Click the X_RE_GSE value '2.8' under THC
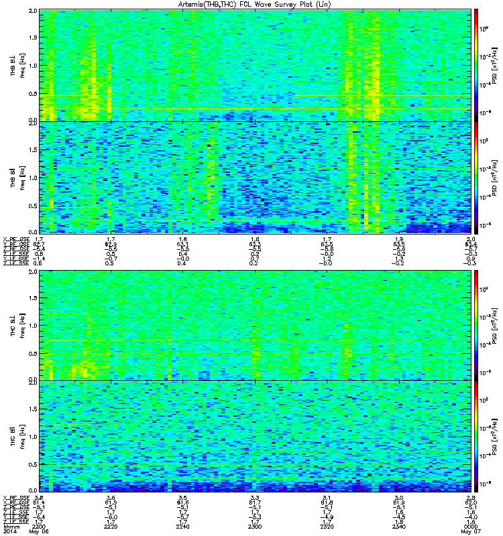 pos(471,498)
